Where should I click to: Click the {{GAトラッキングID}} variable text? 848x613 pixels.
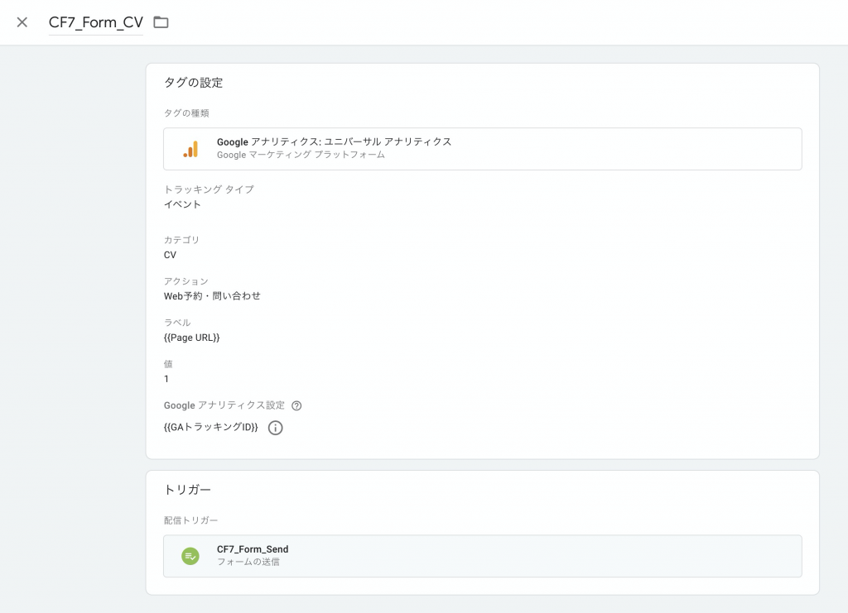tap(211, 427)
